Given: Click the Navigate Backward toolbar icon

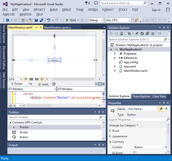Looking at the screenshot, I should click(8, 20).
